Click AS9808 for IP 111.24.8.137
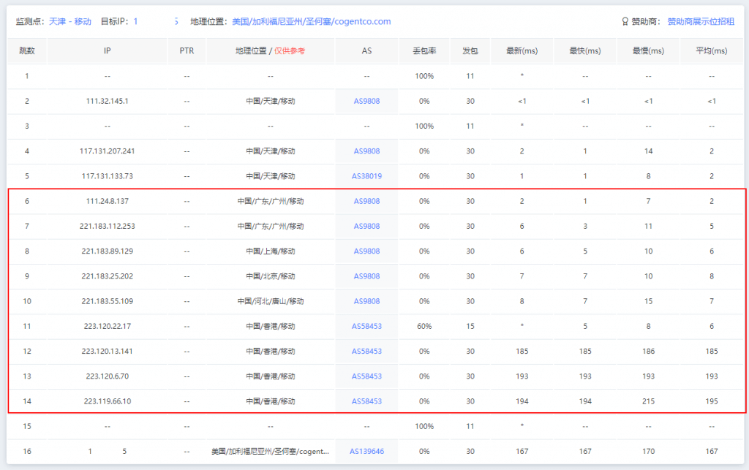This screenshot has height=470, width=749. pyautogui.click(x=366, y=201)
